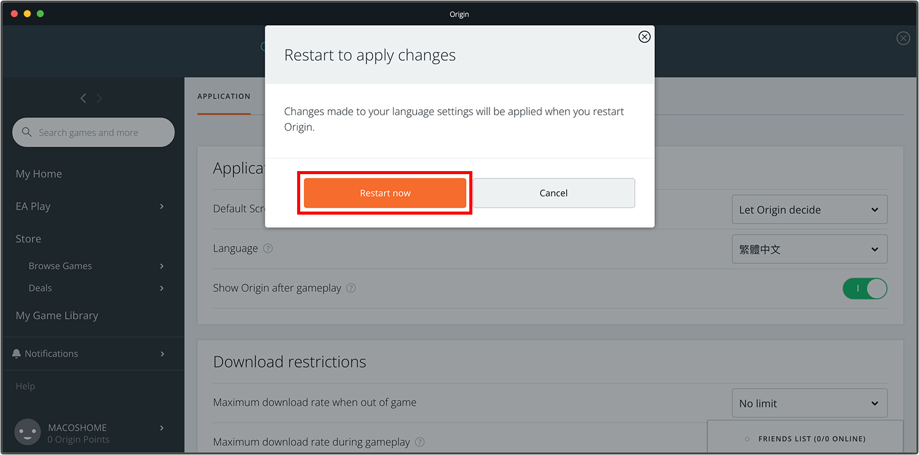Open Browse Games in the sidebar
The width and height of the screenshot is (919, 455).
(60, 266)
